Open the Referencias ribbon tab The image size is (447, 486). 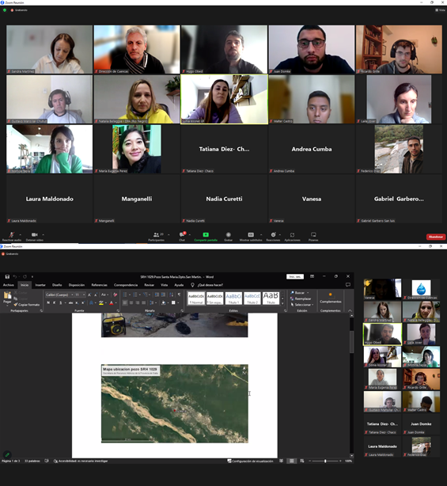coord(99,285)
